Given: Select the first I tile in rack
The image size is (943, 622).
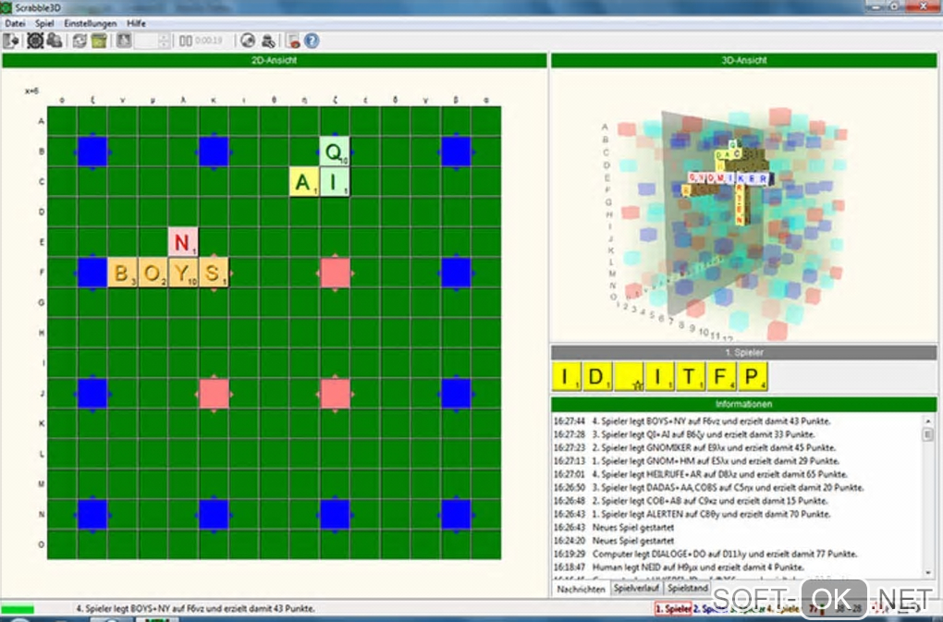Looking at the screenshot, I should coord(567,377).
